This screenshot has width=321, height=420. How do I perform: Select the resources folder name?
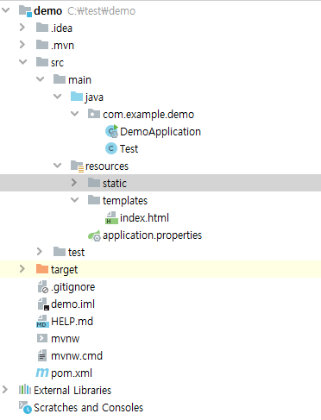click(107, 166)
